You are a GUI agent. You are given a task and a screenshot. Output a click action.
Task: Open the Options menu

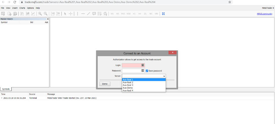coord(30,8)
